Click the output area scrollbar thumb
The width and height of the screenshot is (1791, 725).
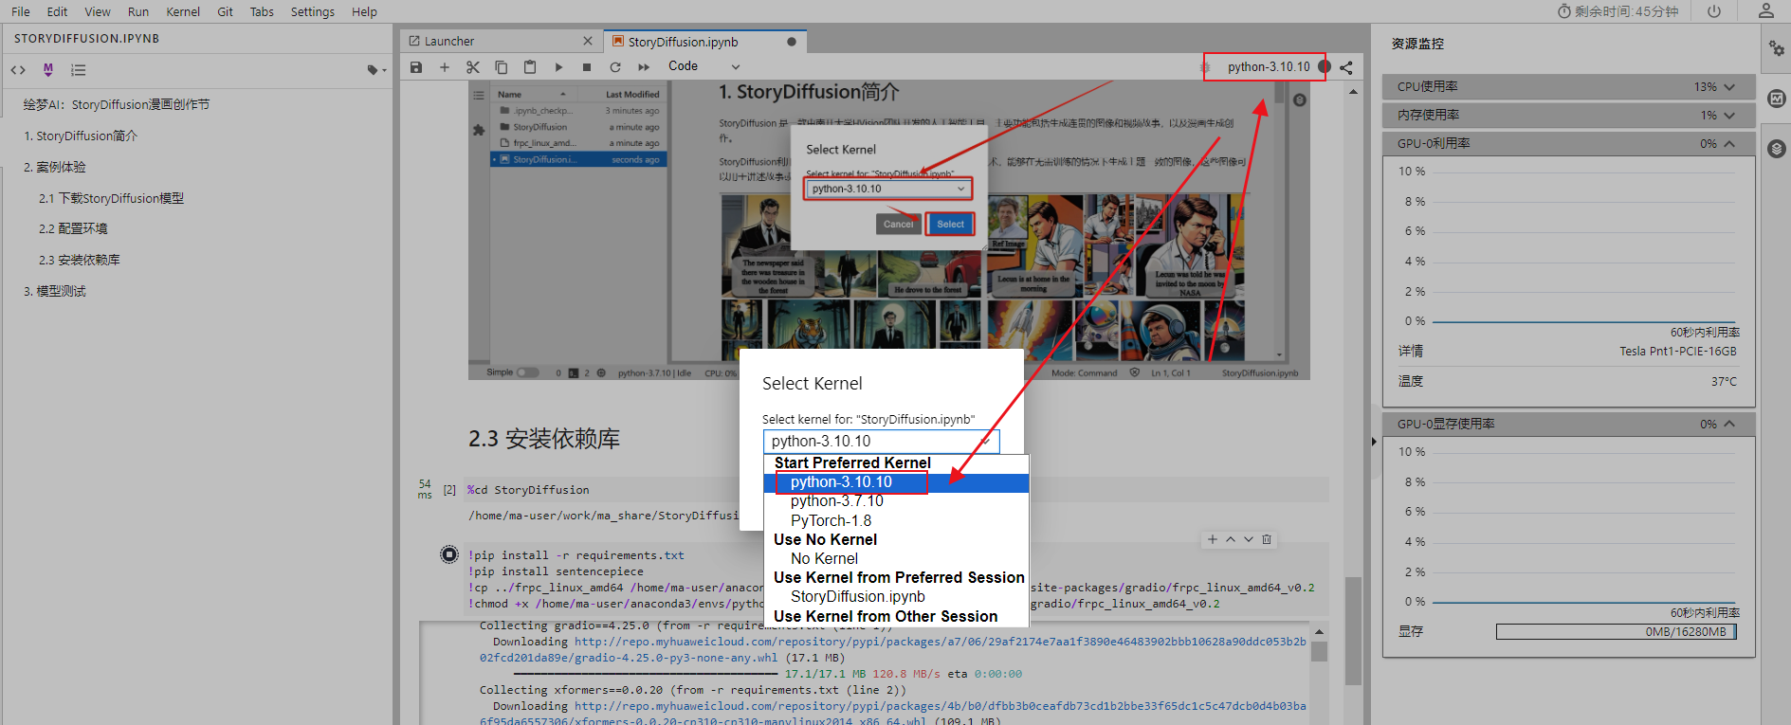[1319, 651]
